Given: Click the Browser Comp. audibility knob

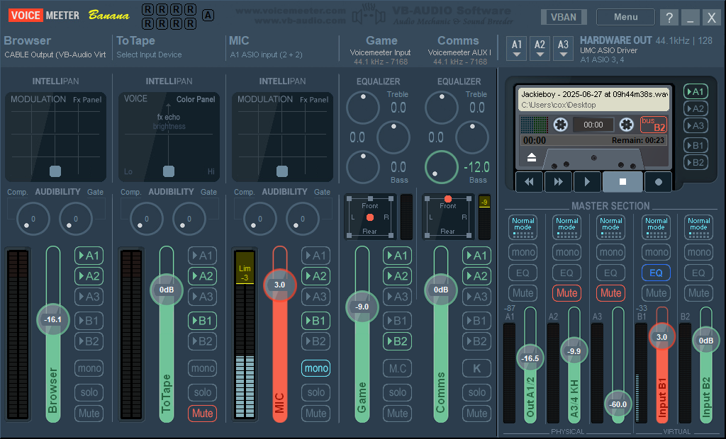Looking at the screenshot, I should [x=33, y=218].
